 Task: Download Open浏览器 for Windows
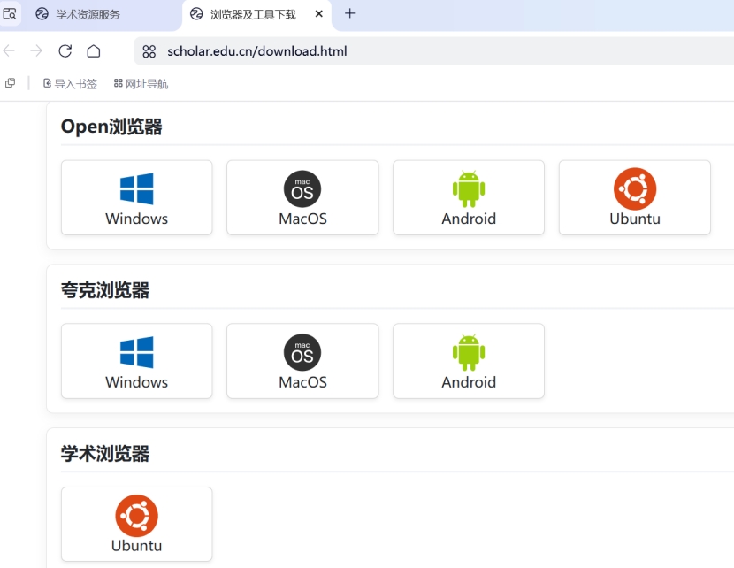coord(137,197)
